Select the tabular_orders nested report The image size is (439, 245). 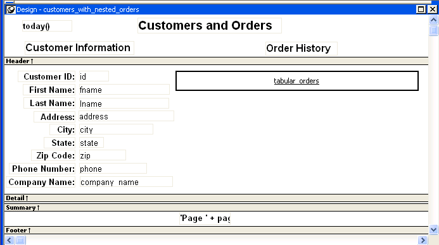point(296,81)
